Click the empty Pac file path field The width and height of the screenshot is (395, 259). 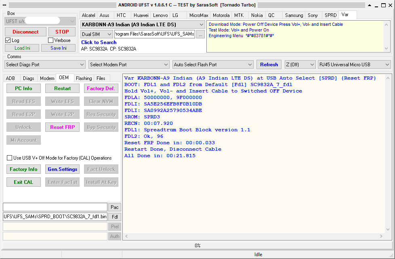coord(55,207)
